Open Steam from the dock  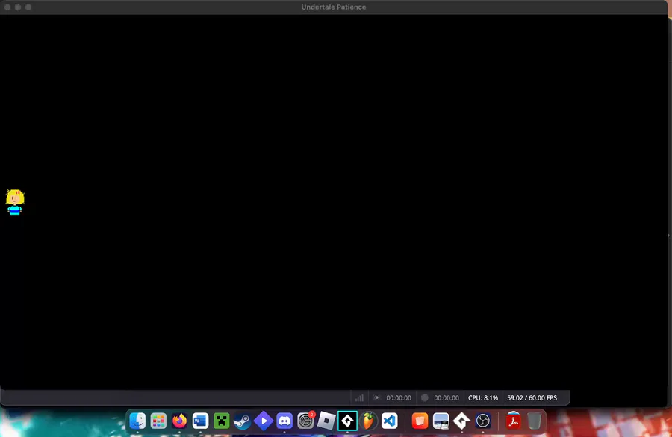click(243, 421)
